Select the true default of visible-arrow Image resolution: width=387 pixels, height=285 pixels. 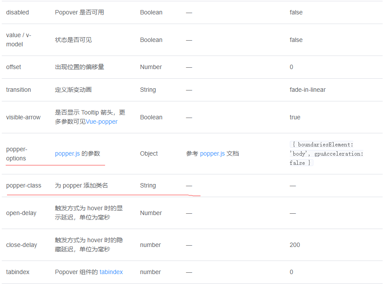(x=295, y=117)
